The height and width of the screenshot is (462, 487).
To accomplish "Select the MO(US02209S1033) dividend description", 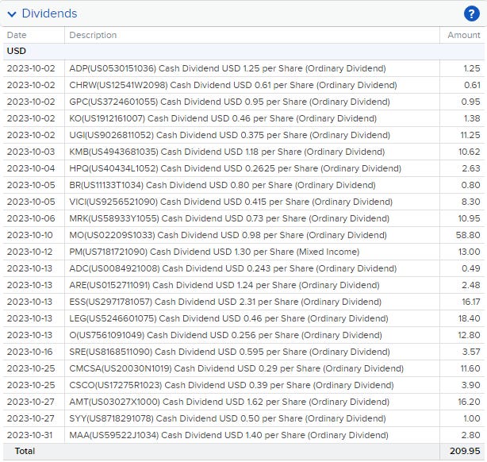I will click(x=228, y=235).
